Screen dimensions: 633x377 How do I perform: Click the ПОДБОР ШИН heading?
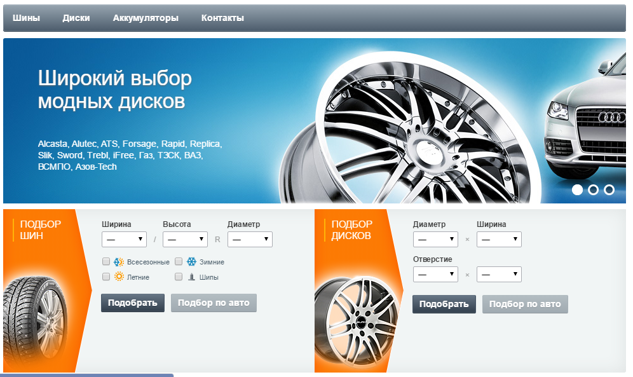(x=41, y=230)
